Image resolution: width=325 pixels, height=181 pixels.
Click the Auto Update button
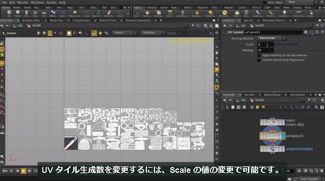click(x=309, y=179)
